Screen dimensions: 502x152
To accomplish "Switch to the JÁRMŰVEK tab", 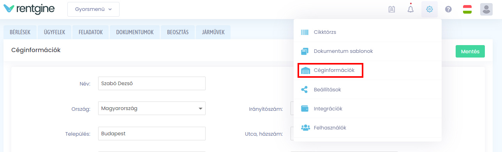I will click(x=213, y=32).
